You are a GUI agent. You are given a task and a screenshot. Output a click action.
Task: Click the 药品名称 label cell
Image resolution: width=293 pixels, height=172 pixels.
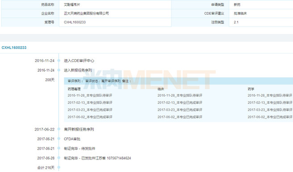pos(30,4)
